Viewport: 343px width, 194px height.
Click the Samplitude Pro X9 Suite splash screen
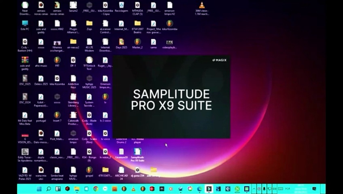pos(171,97)
